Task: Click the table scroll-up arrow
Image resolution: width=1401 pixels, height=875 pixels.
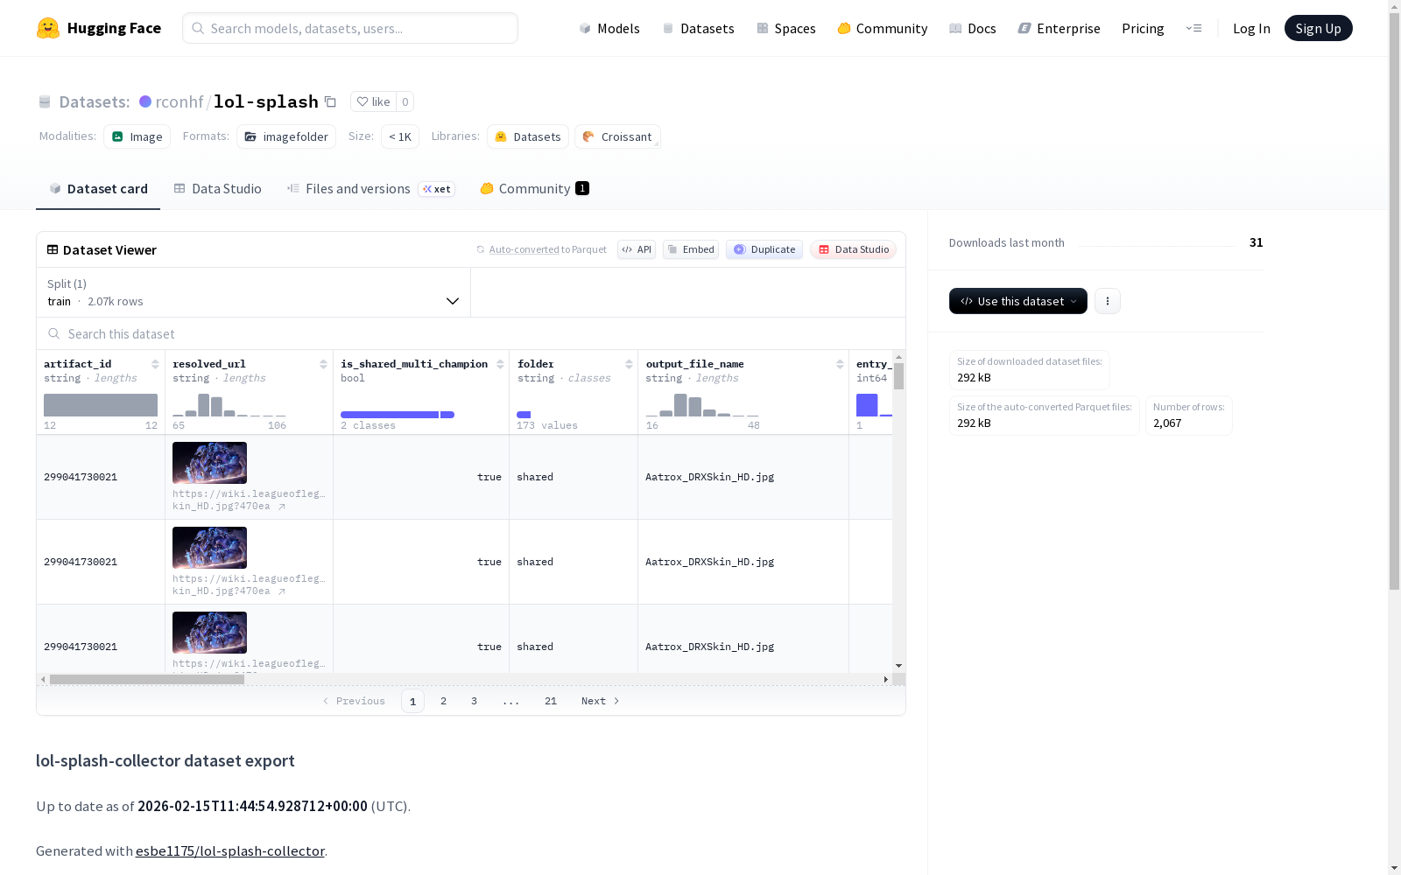Action: 898,357
